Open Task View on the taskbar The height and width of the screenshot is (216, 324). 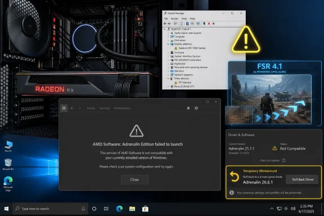pos(106,209)
